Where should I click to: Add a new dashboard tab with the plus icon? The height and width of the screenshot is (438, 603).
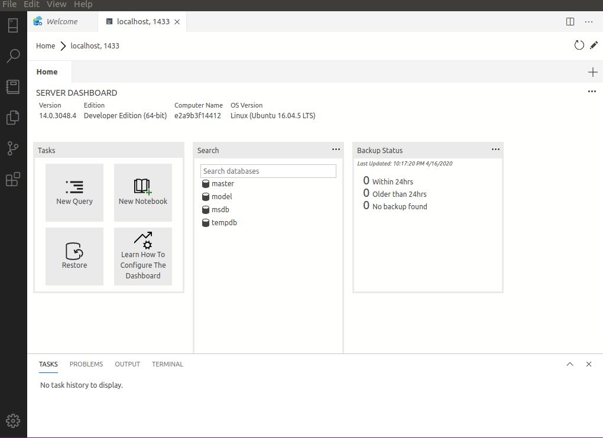tap(592, 72)
